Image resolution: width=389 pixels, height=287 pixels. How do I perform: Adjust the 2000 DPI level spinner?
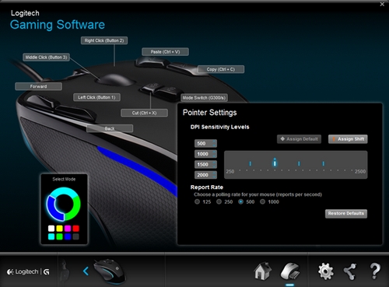pos(214,175)
